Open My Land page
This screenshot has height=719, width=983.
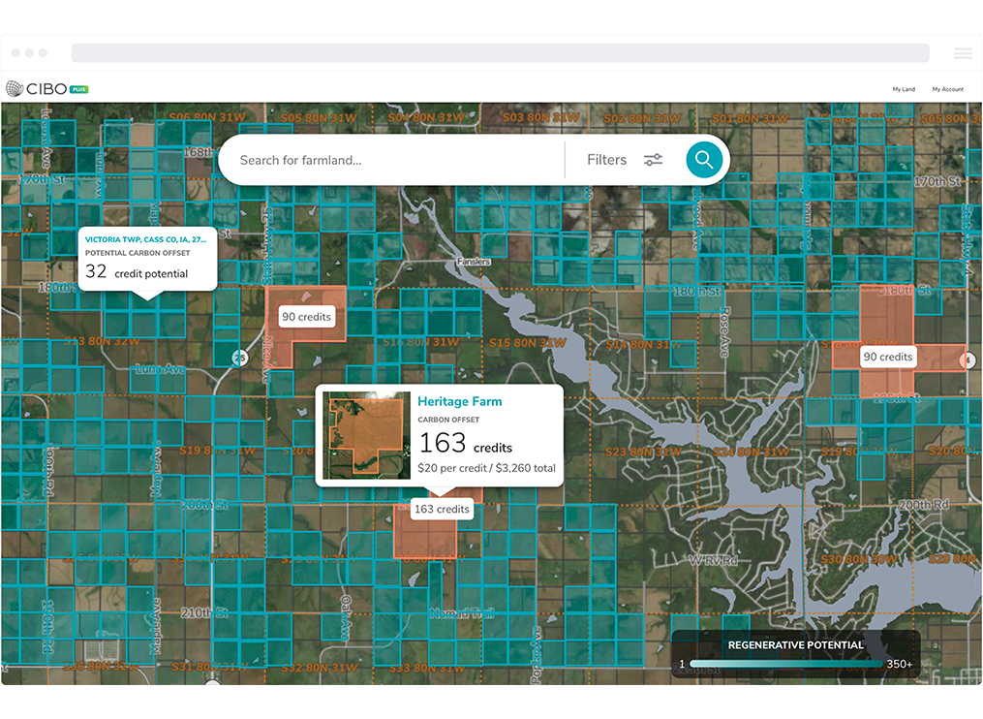(x=904, y=89)
